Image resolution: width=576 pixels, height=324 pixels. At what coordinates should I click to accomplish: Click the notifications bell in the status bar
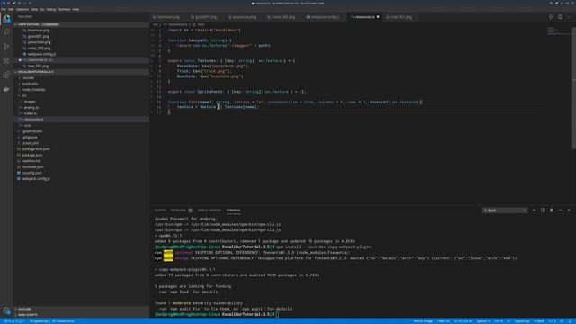pyautogui.click(x=571, y=321)
